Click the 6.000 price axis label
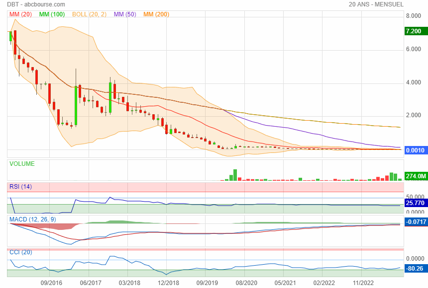428x288 pixels. [413, 49]
